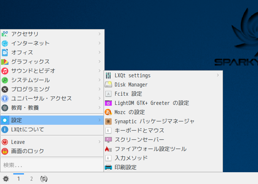258x184 pixels.
Task: Open the Disk Manager menu entry
Action: pyautogui.click(x=163, y=85)
